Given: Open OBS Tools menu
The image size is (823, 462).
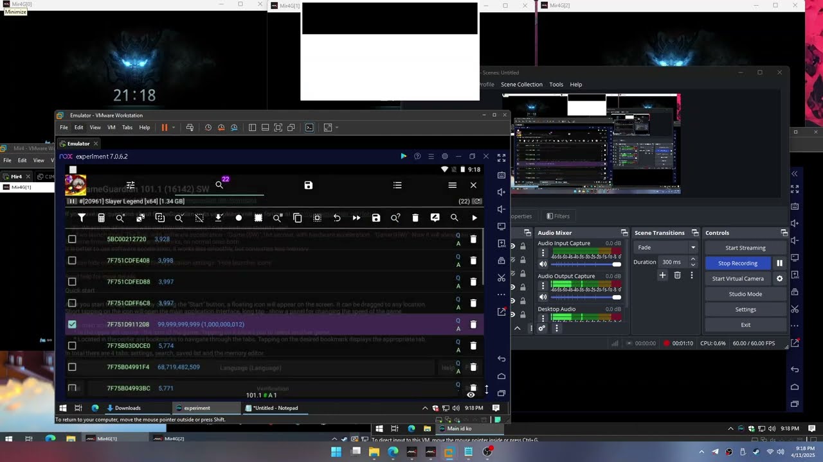Looking at the screenshot, I should (x=556, y=84).
